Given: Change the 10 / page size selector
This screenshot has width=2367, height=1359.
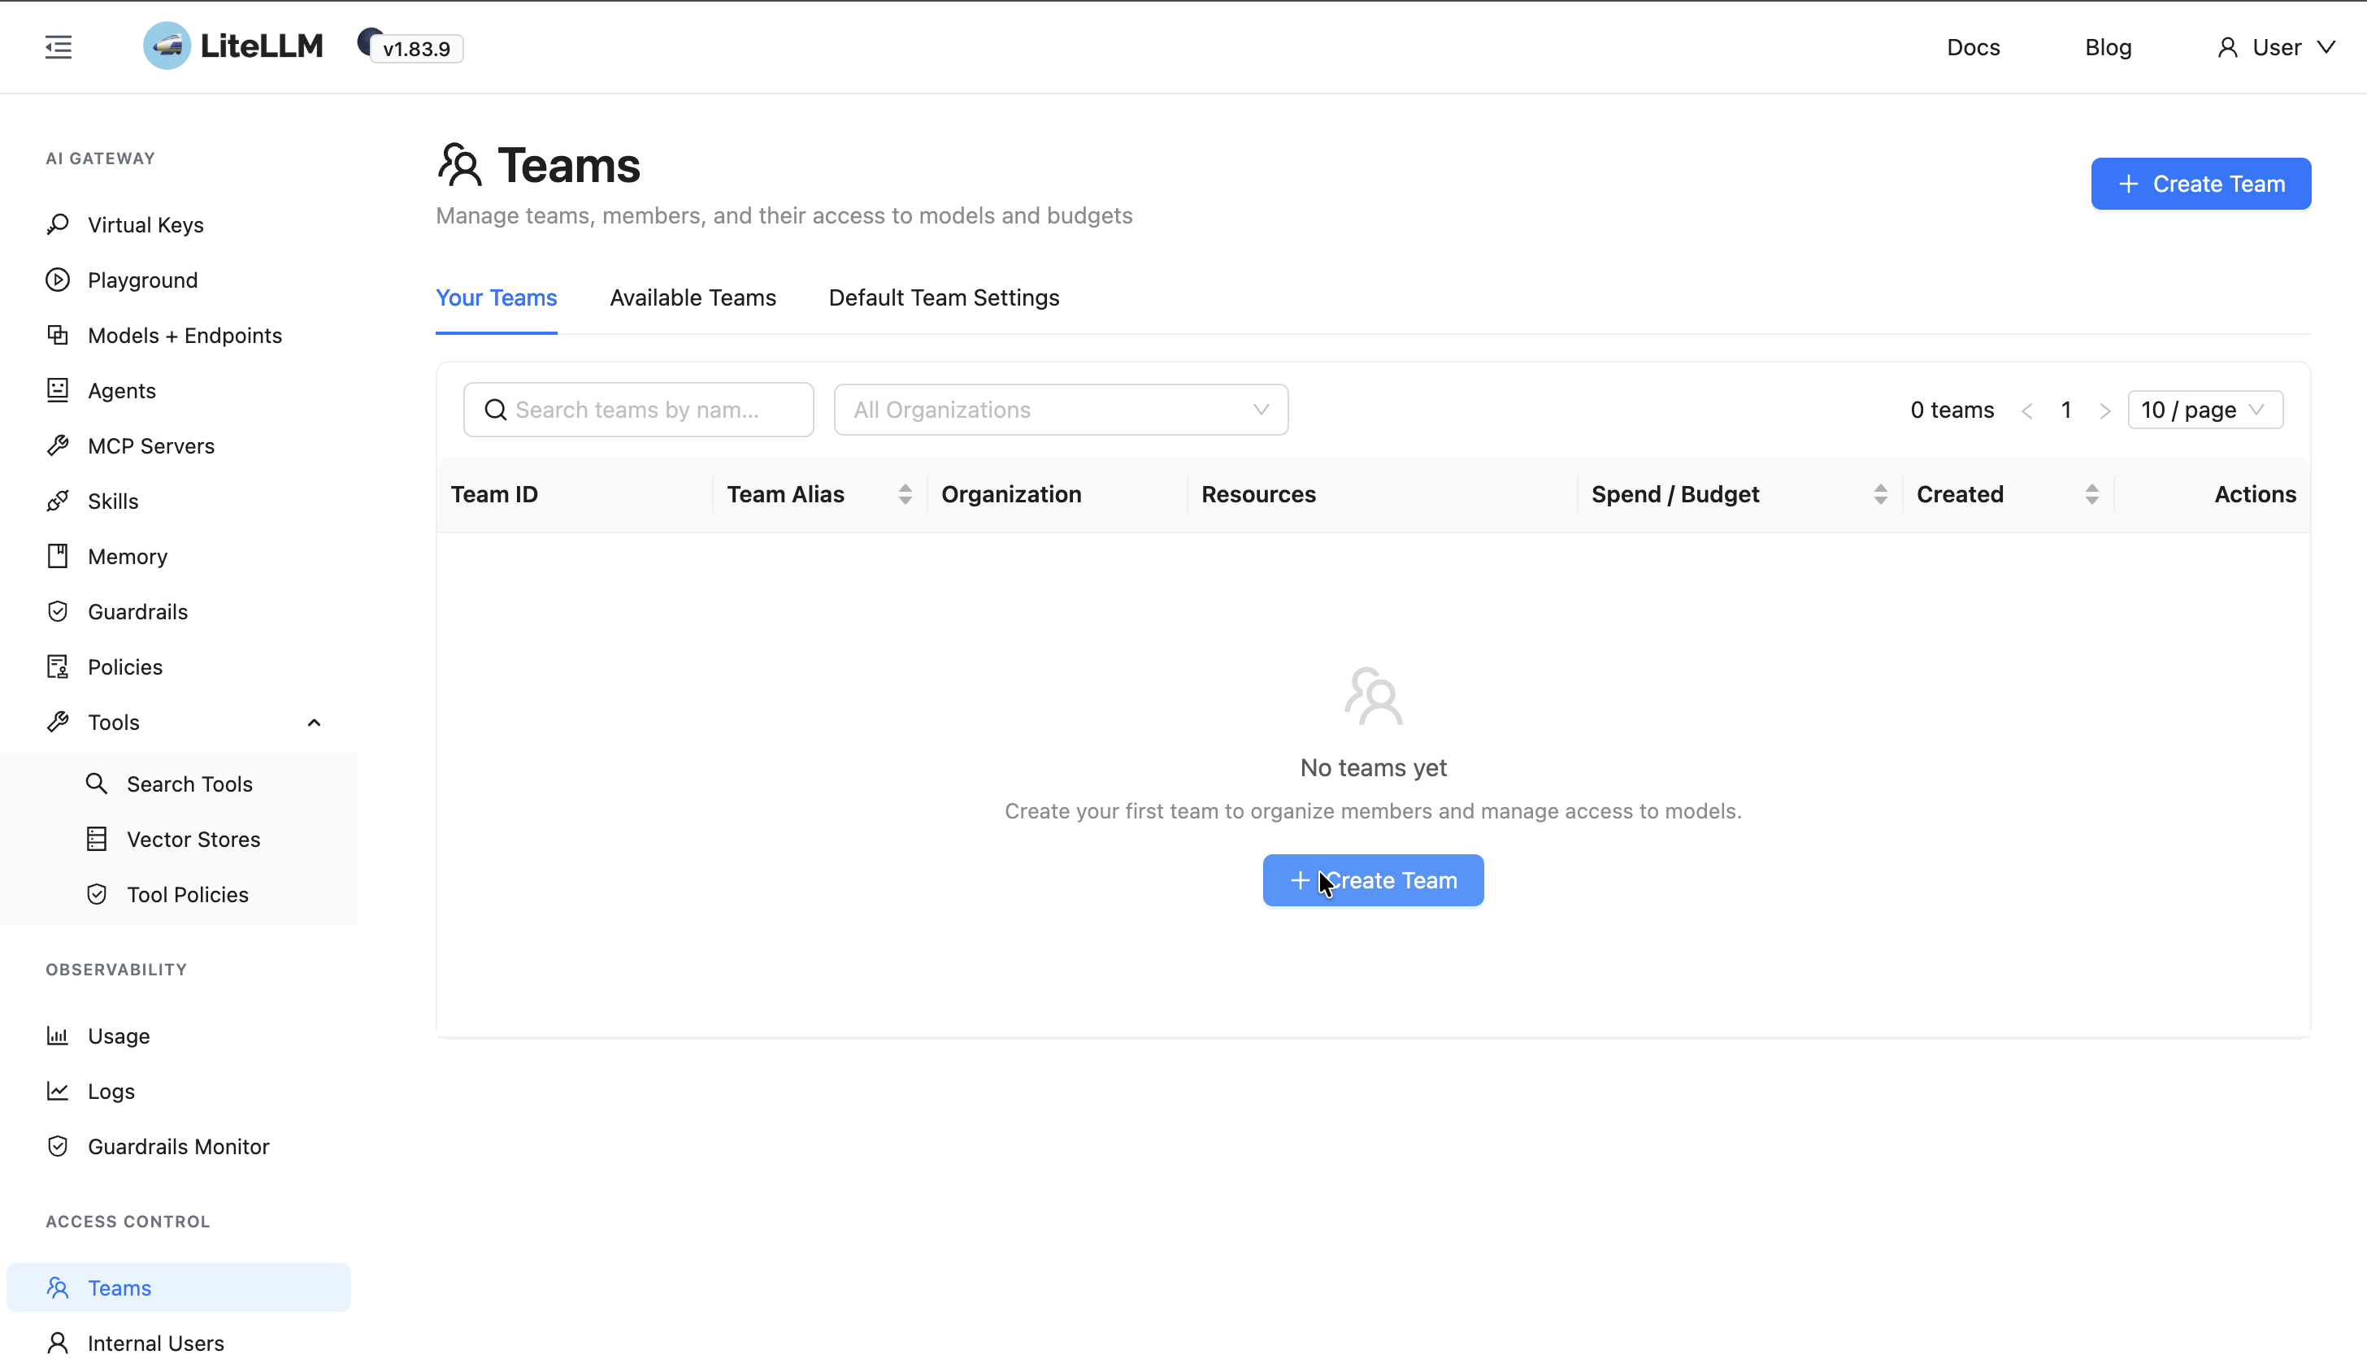Looking at the screenshot, I should point(2204,410).
